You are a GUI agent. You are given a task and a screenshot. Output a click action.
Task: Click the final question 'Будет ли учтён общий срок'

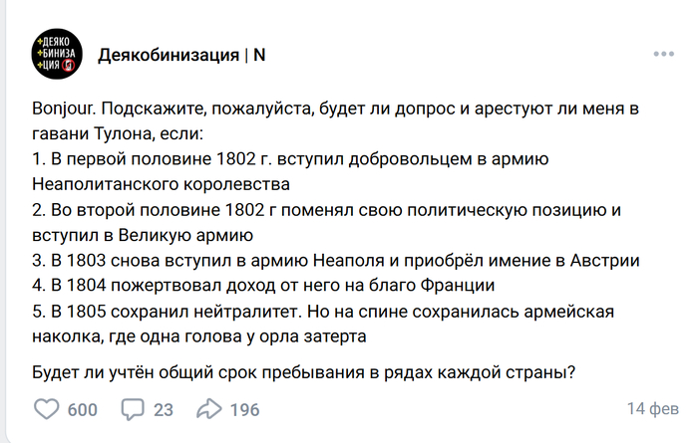click(303, 372)
